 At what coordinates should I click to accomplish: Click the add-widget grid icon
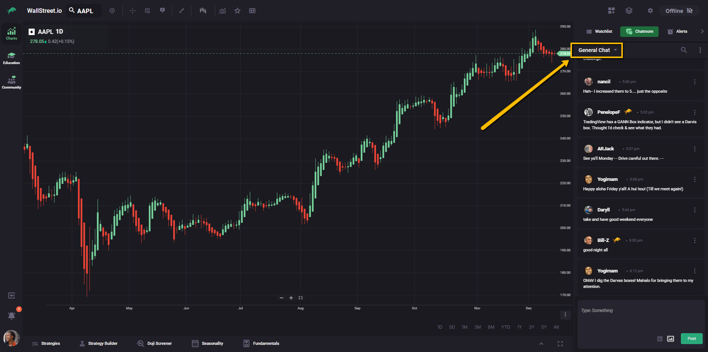[611, 11]
